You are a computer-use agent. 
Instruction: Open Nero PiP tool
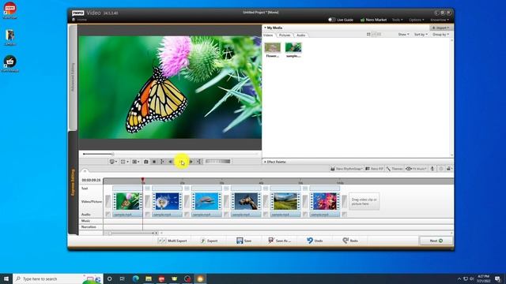(374, 169)
